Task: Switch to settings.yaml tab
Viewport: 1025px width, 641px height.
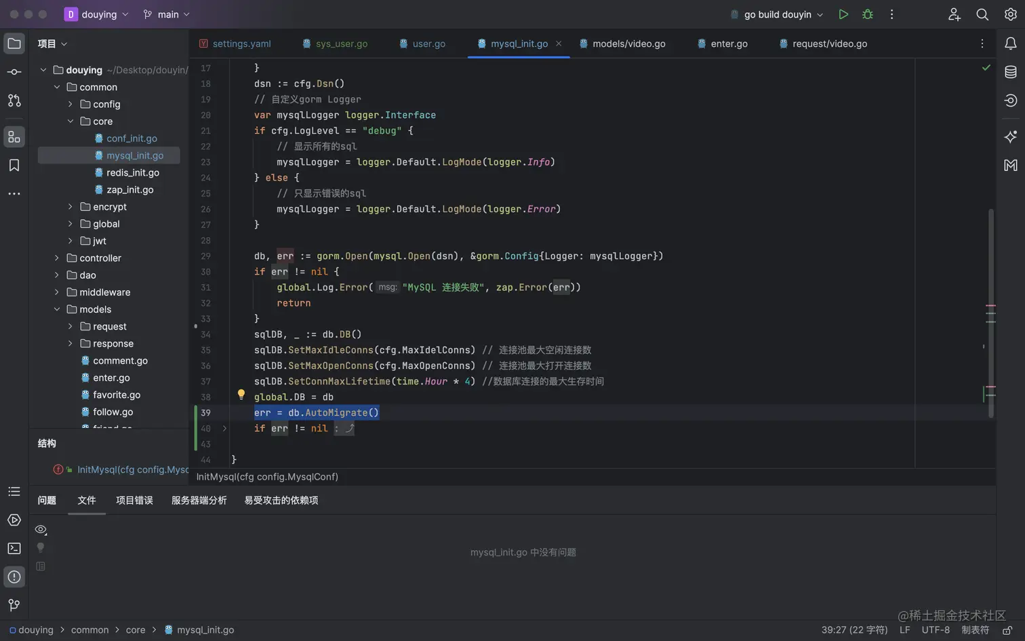Action: click(x=235, y=43)
